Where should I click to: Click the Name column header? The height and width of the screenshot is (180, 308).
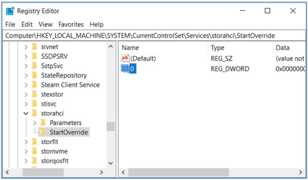130,48
